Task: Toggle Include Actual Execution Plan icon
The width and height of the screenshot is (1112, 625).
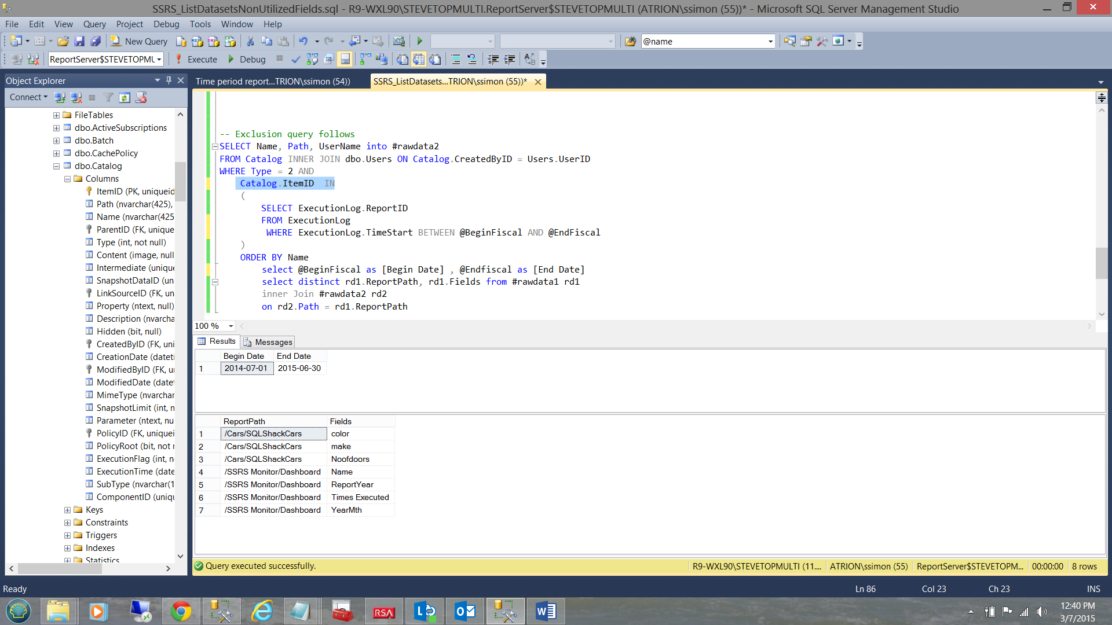Action: click(x=365, y=59)
